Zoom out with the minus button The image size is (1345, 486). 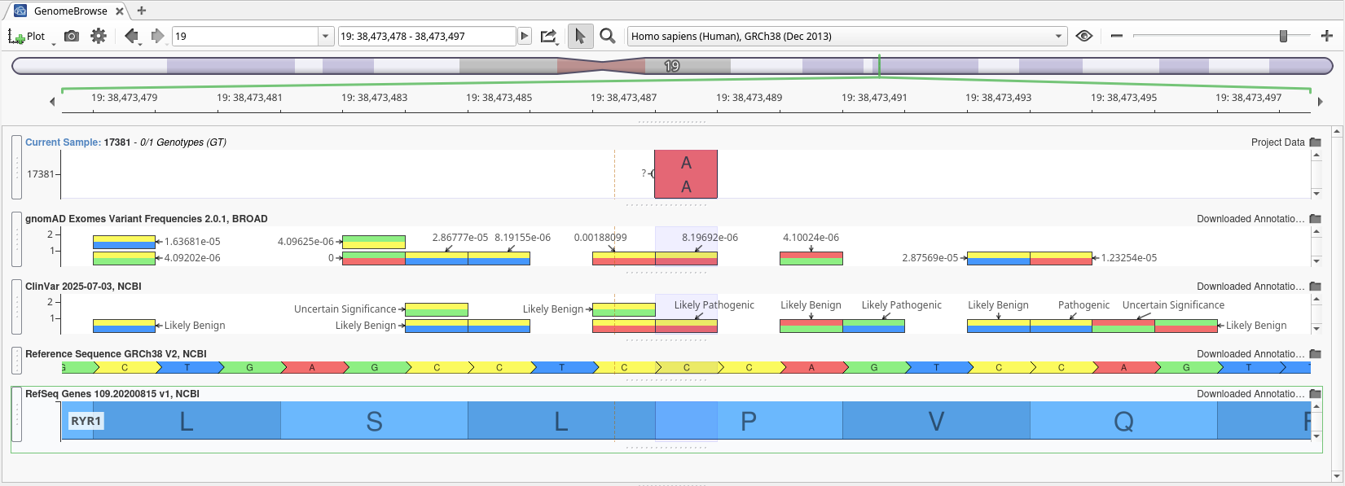tap(1116, 36)
